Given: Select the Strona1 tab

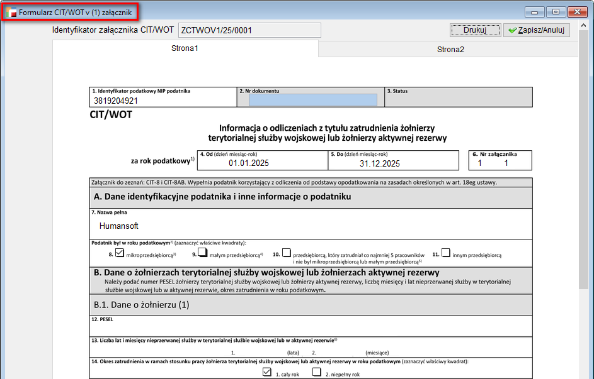Looking at the screenshot, I should tap(185, 49).
